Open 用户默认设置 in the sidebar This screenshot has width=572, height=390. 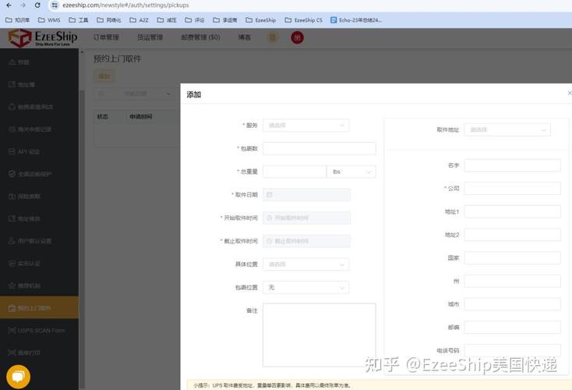(x=40, y=241)
